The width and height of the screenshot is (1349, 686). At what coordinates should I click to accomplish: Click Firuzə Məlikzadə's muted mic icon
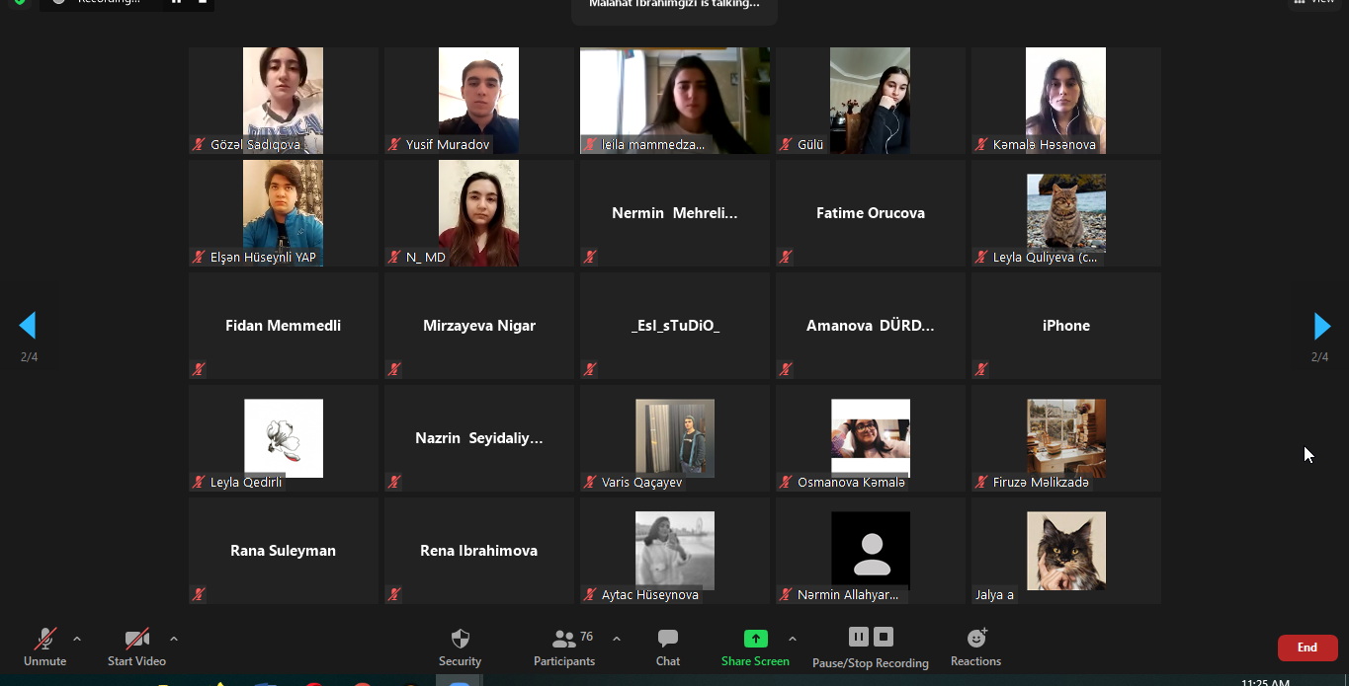point(981,482)
